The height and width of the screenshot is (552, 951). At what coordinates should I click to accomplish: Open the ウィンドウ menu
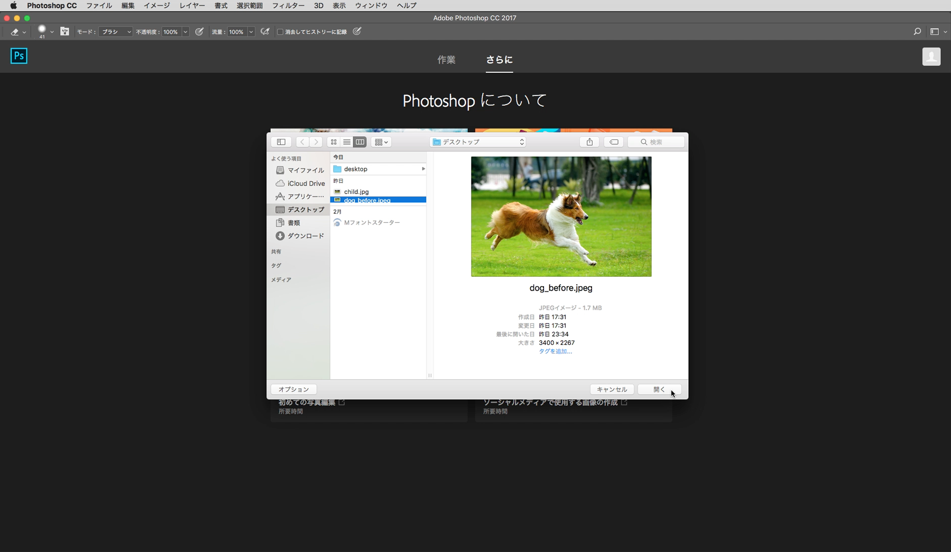(371, 5)
